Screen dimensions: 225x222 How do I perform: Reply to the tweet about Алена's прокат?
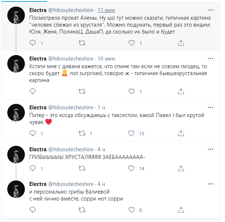[33, 43]
